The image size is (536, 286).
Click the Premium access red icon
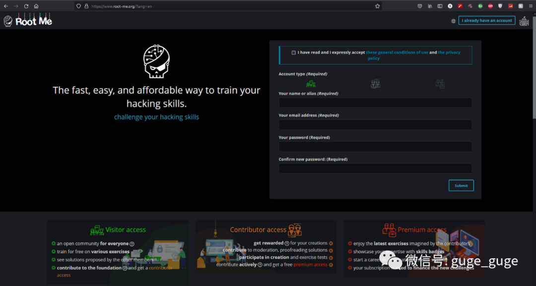(x=389, y=230)
